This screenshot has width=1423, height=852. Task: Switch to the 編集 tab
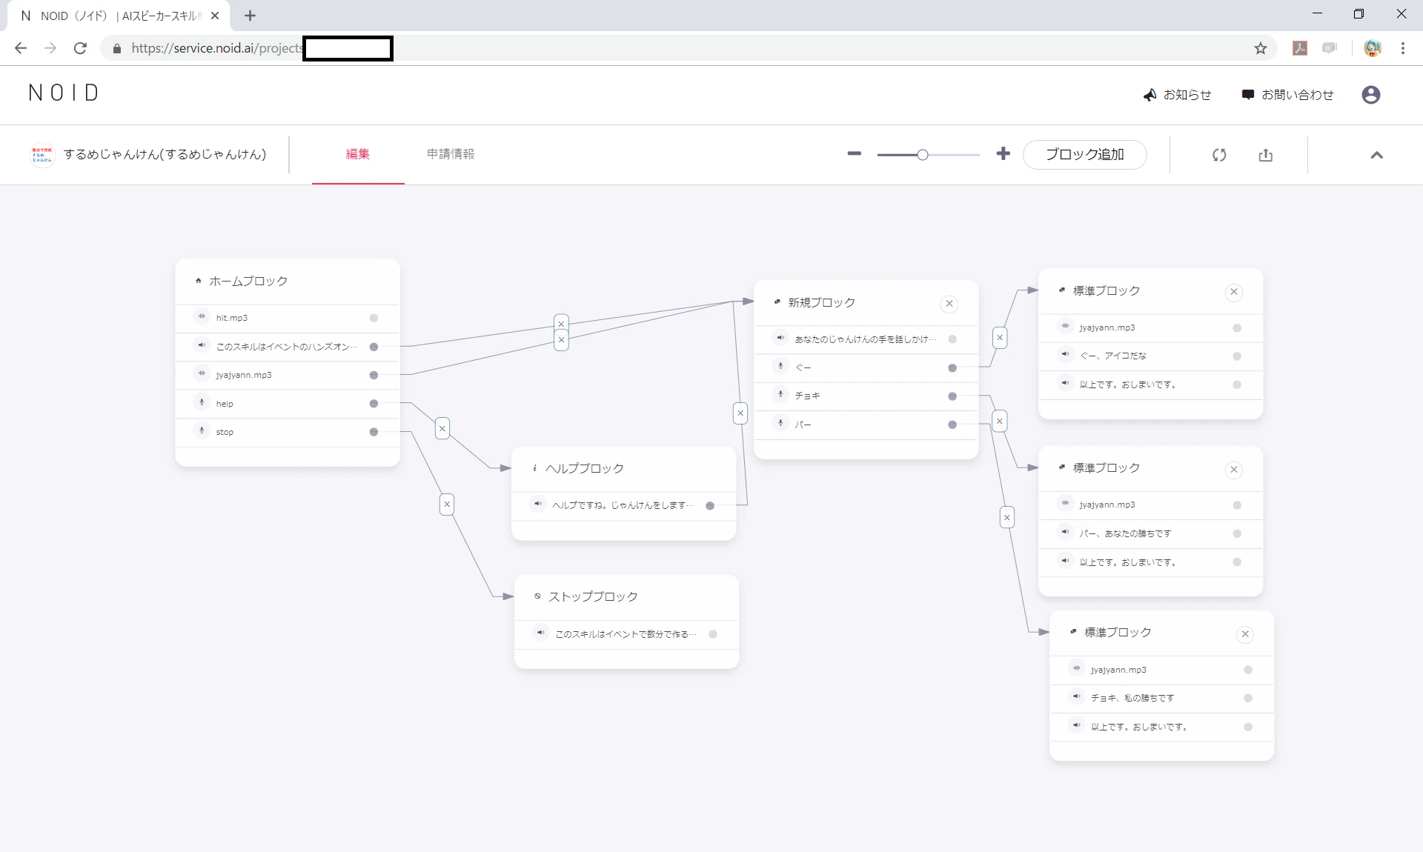tap(358, 154)
